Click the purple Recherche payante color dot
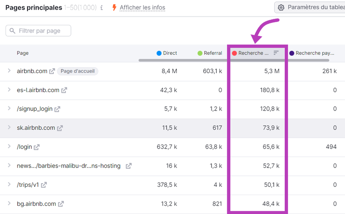Viewport: 345px width, 214px height. coord(292,53)
